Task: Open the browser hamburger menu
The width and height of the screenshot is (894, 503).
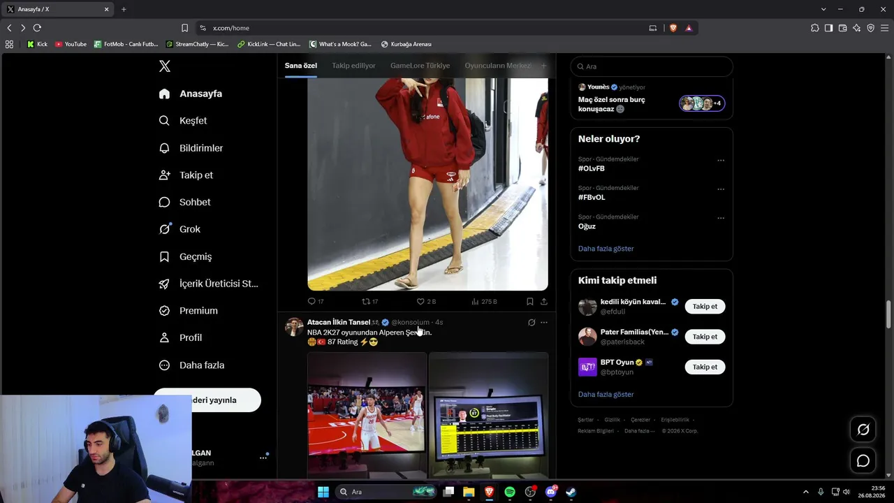Action: tap(884, 28)
